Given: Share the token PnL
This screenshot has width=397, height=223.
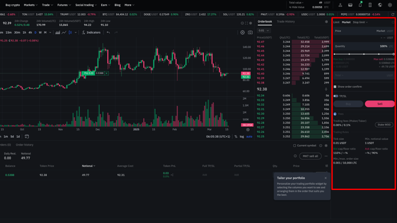Looking at the screenshot, I should click(x=172, y=175).
